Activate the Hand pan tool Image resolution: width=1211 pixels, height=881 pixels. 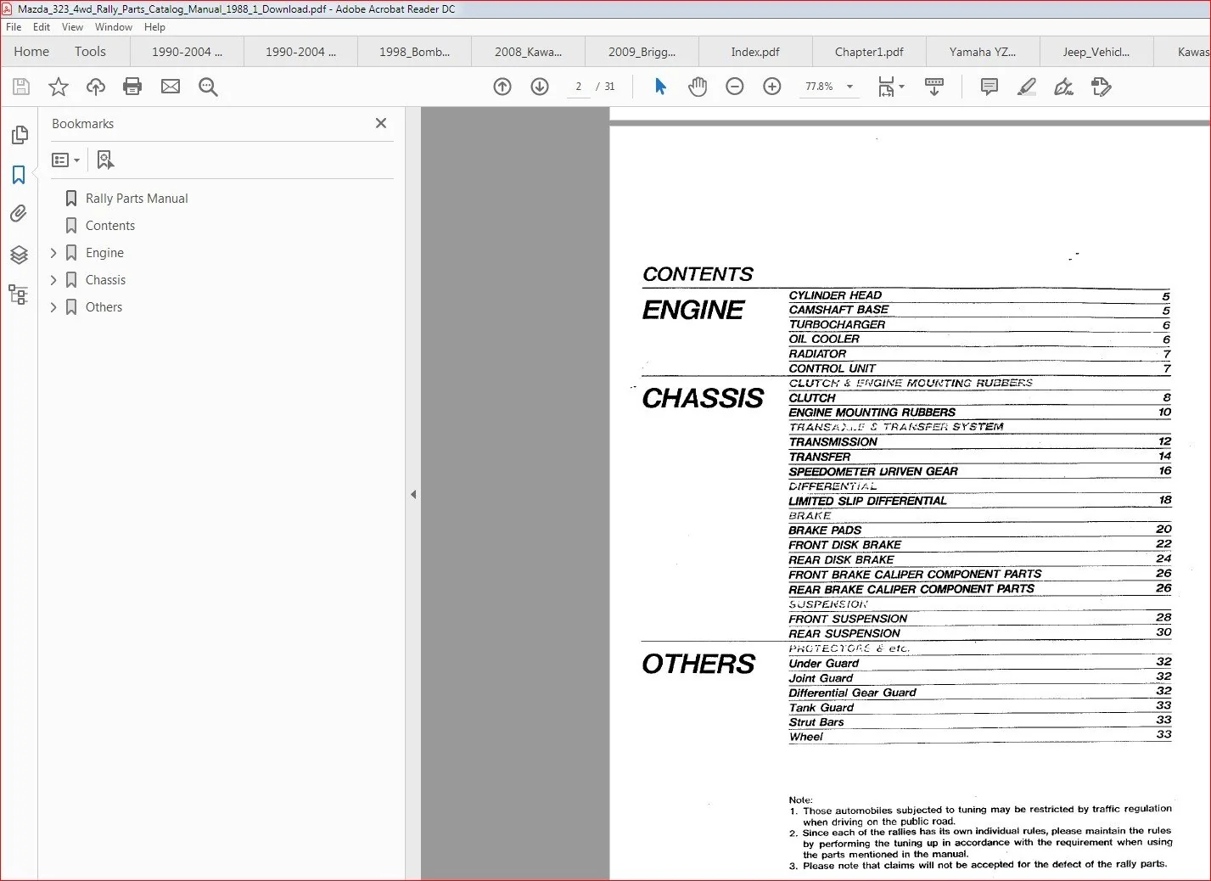698,87
